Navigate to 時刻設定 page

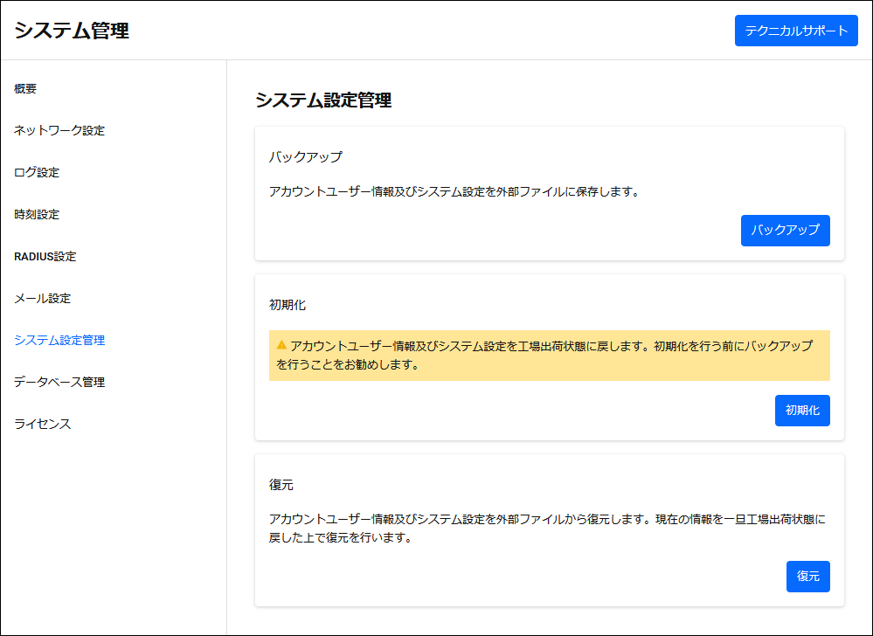click(37, 214)
